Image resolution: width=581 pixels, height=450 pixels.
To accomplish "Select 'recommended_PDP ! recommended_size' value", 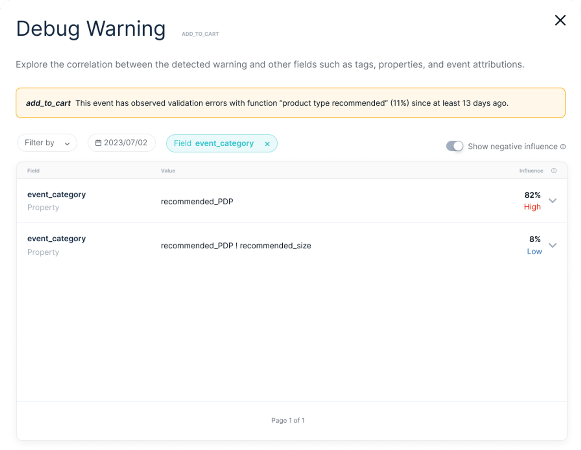I will point(236,246).
